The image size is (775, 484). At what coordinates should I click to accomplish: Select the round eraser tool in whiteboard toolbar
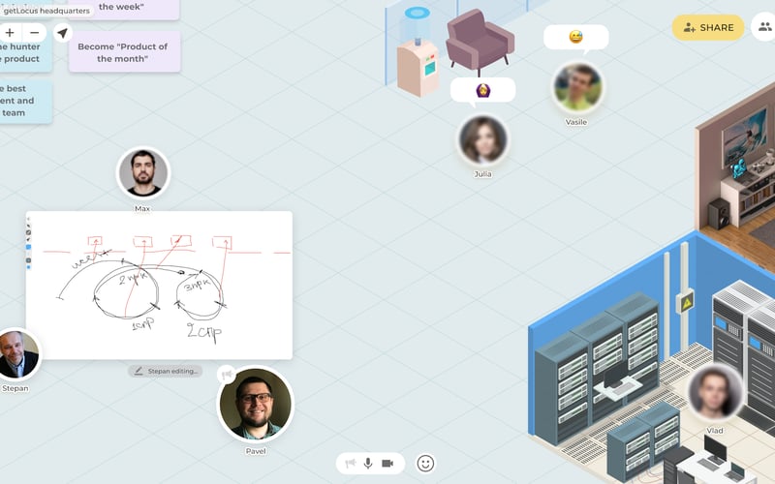[28, 232]
